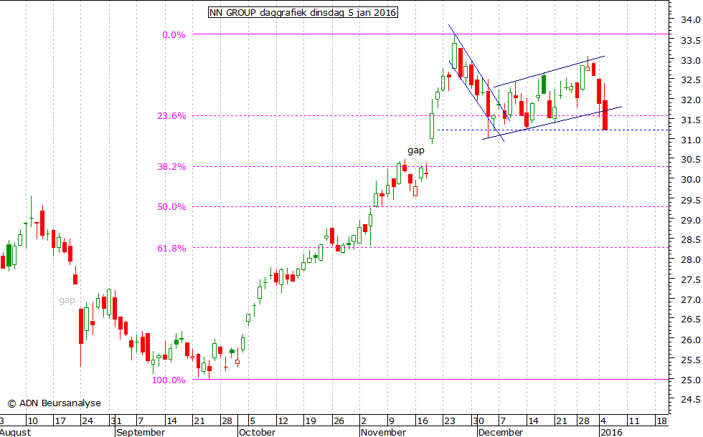This screenshot has height=437, width=703.
Task: Click the 30.5 price axis value
Action: [691, 159]
